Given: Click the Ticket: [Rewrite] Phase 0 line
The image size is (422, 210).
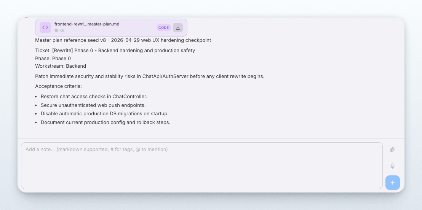Looking at the screenshot, I should click(115, 50).
